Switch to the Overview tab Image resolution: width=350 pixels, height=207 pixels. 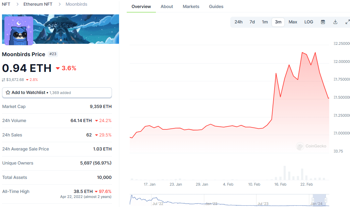point(141,6)
